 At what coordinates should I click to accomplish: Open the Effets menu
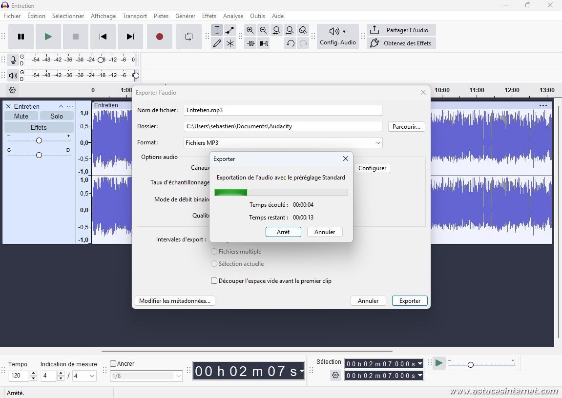pos(209,16)
